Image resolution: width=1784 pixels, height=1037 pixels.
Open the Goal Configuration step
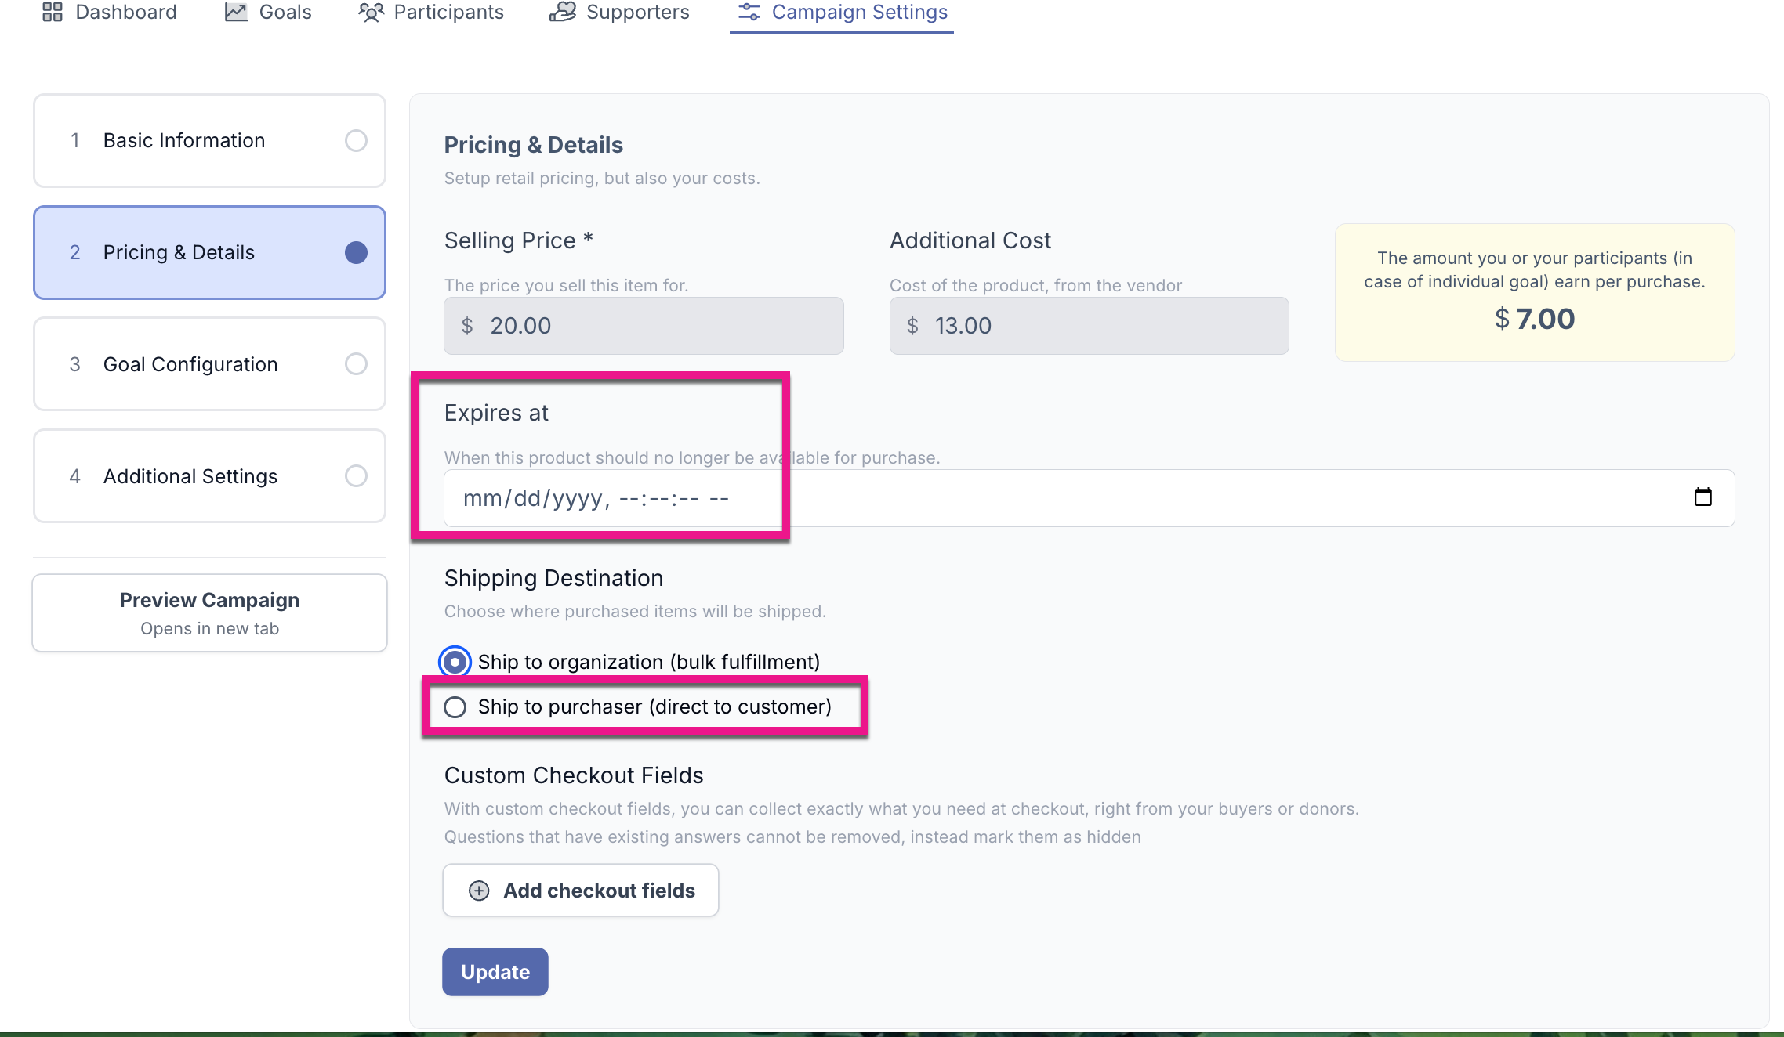[209, 364]
